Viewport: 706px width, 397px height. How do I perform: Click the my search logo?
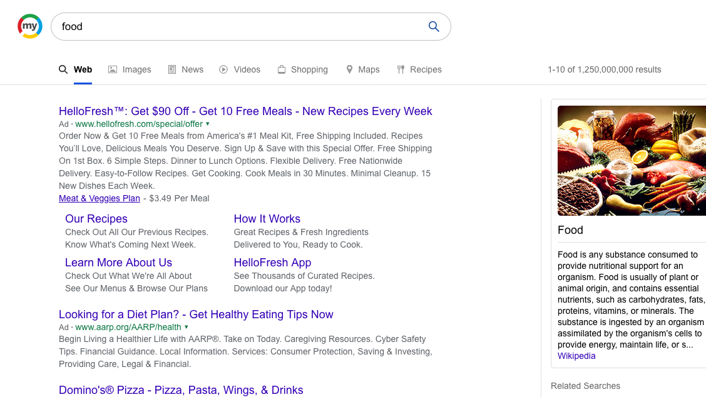click(29, 26)
